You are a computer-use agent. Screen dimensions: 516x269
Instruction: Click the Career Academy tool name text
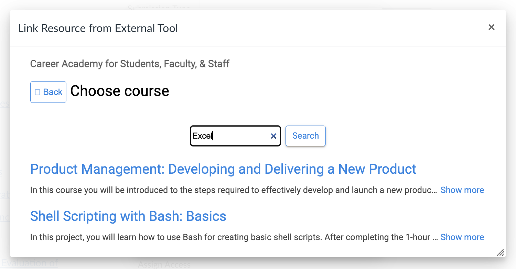click(130, 64)
